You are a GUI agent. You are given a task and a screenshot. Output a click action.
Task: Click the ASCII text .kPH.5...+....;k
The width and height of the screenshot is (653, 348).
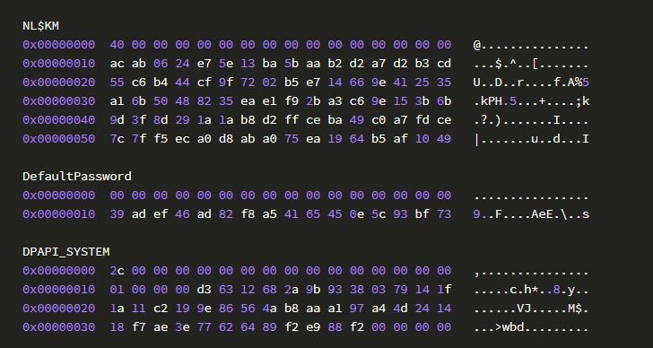coord(531,101)
